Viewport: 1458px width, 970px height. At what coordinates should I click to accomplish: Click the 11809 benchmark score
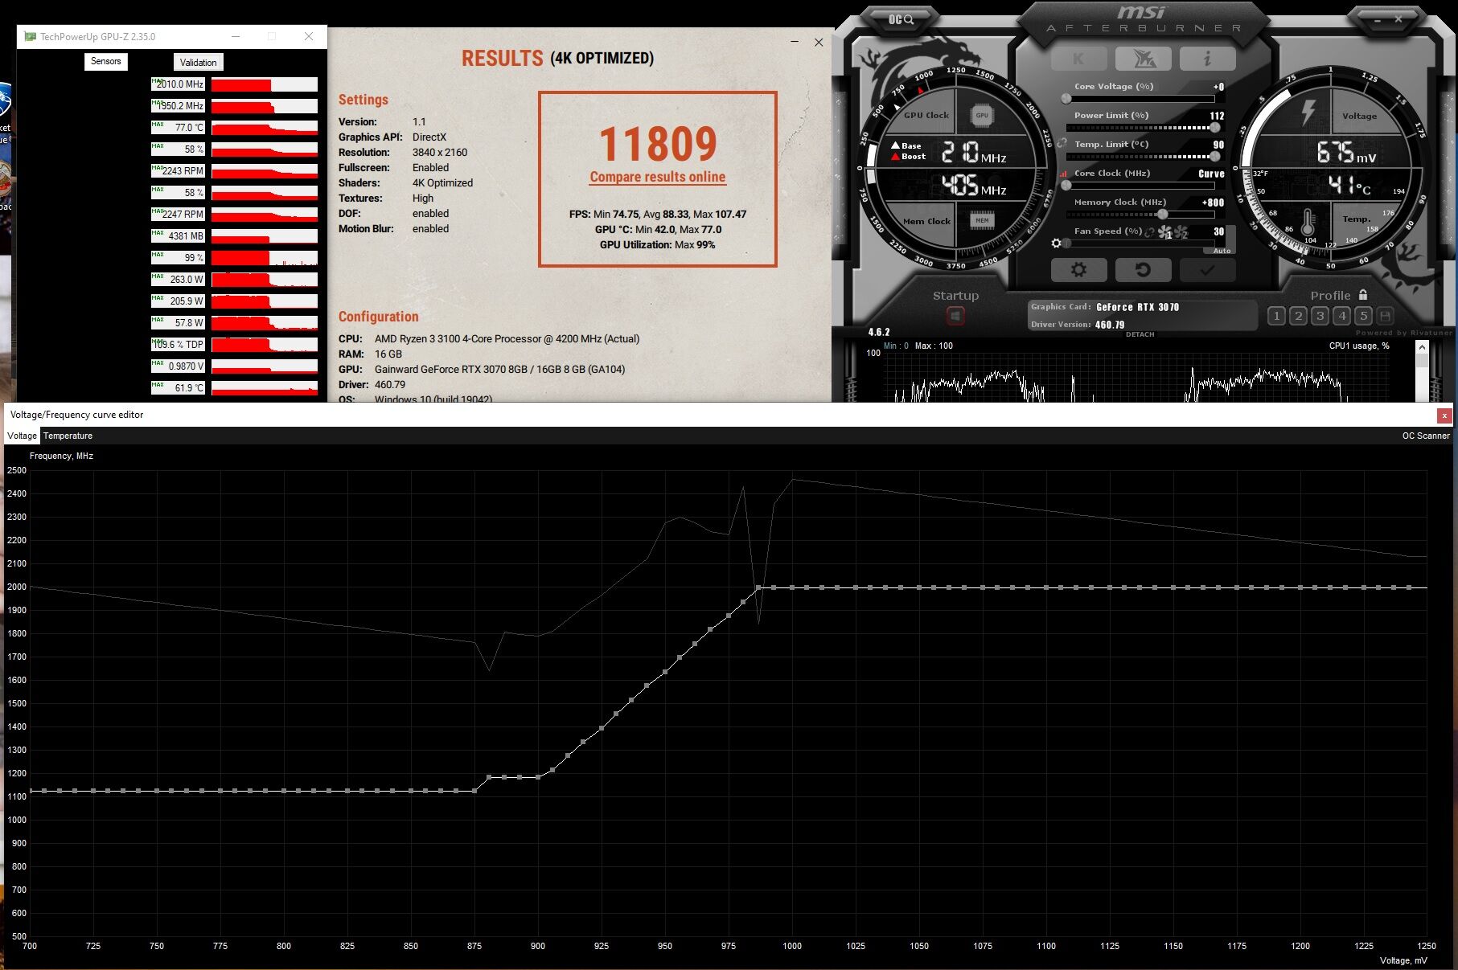pyautogui.click(x=658, y=144)
